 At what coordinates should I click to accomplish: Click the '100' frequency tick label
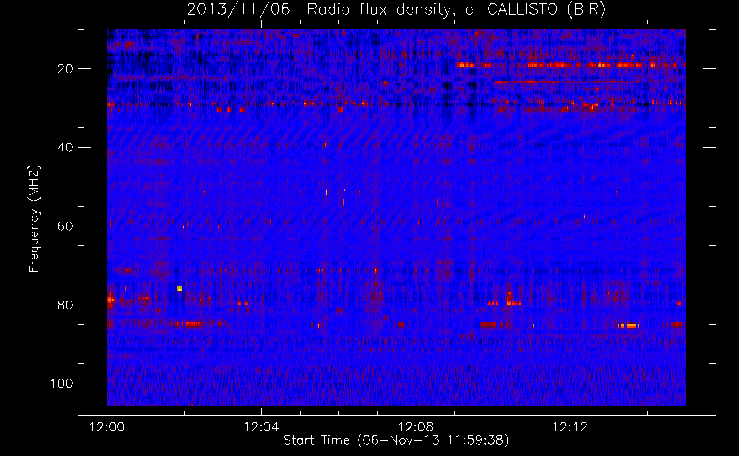pos(62,383)
